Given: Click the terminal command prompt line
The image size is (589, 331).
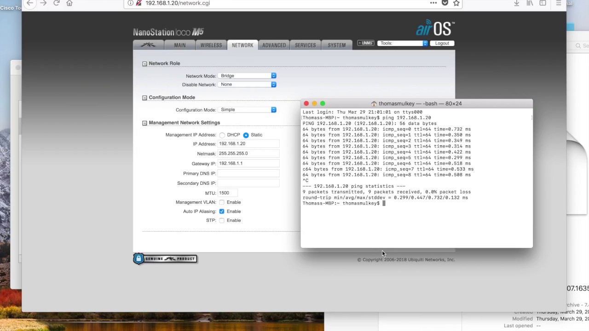Looking at the screenshot, I should (344, 203).
